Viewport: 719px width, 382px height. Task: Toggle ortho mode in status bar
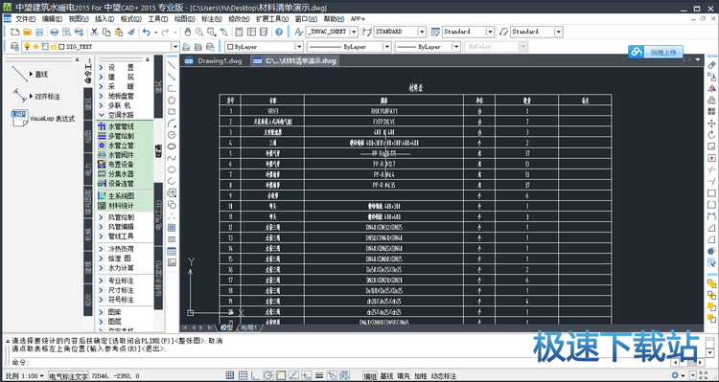[255, 375]
